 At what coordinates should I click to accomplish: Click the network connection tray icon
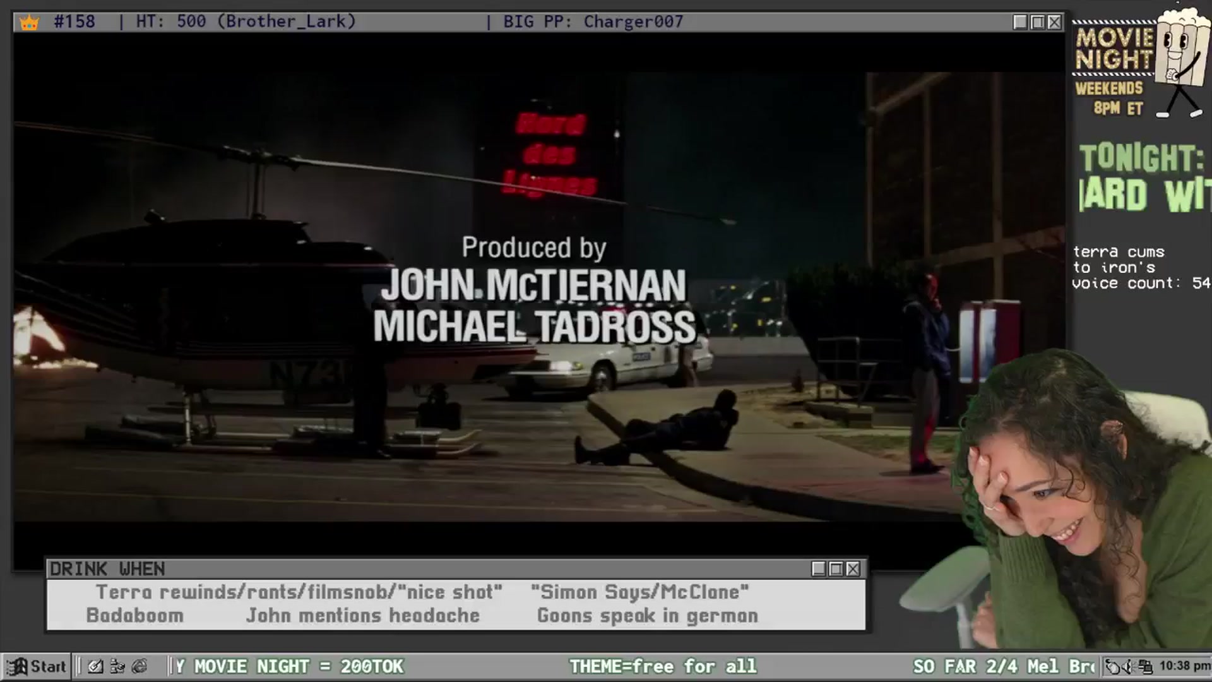[1145, 666]
